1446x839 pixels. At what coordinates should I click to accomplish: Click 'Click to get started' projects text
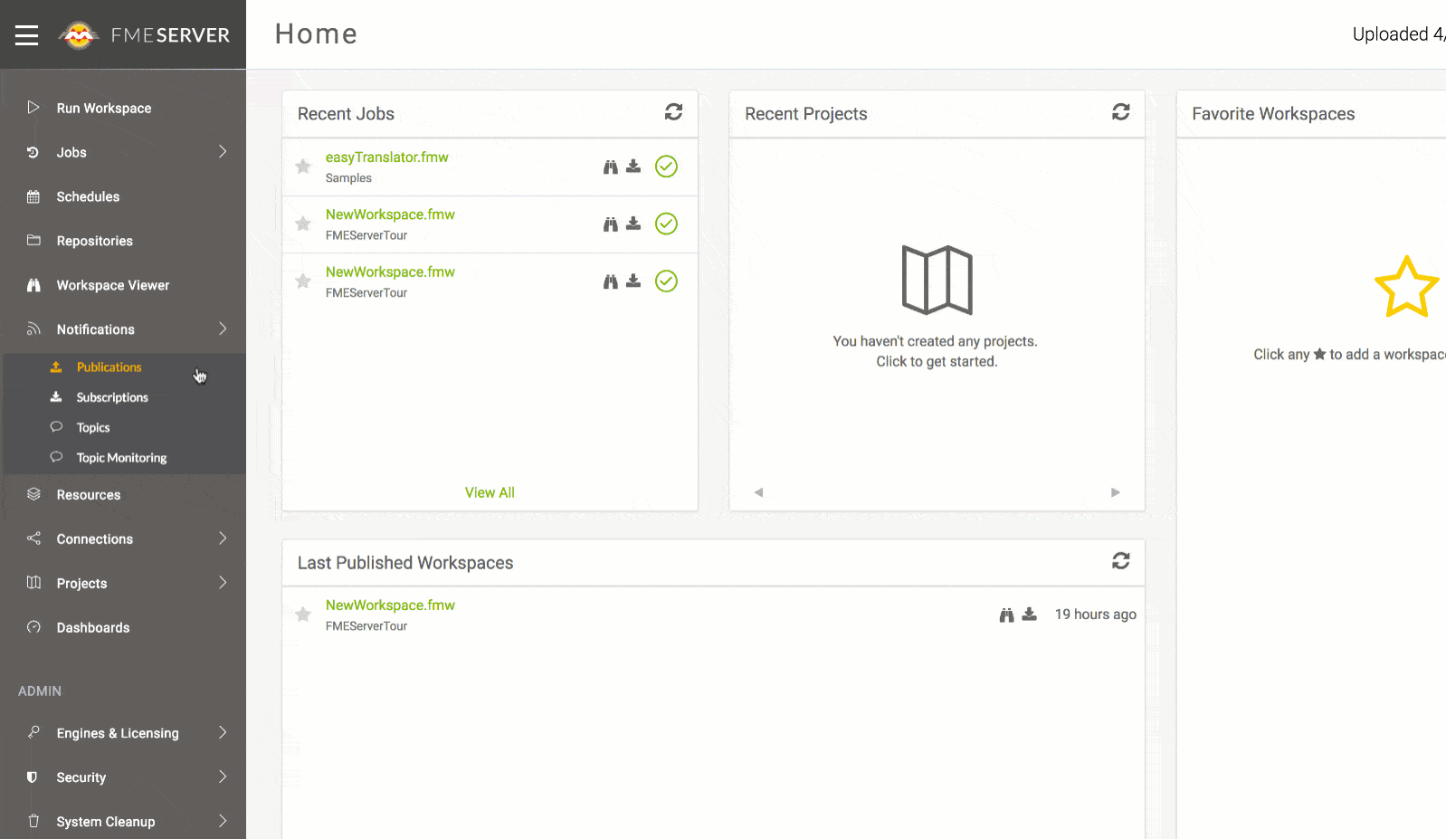[937, 362]
